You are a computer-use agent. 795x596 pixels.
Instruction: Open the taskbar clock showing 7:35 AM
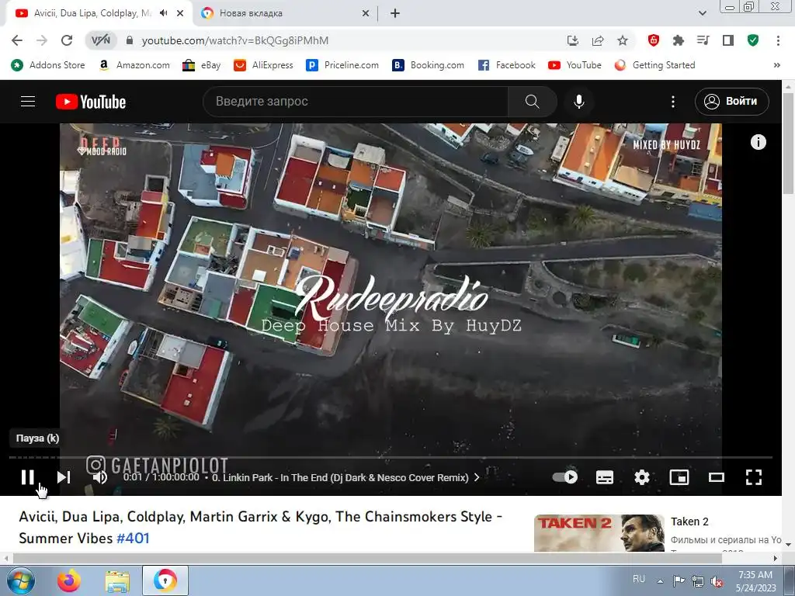[x=755, y=580]
